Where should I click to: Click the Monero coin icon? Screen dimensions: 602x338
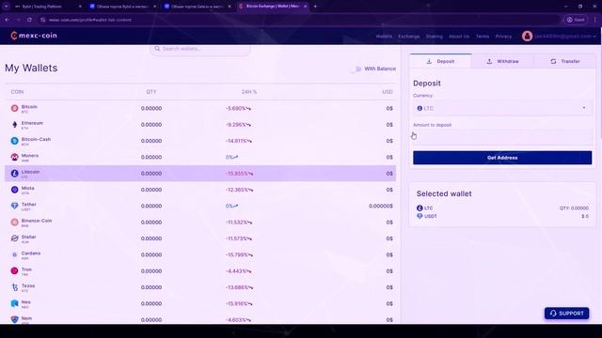pos(15,157)
